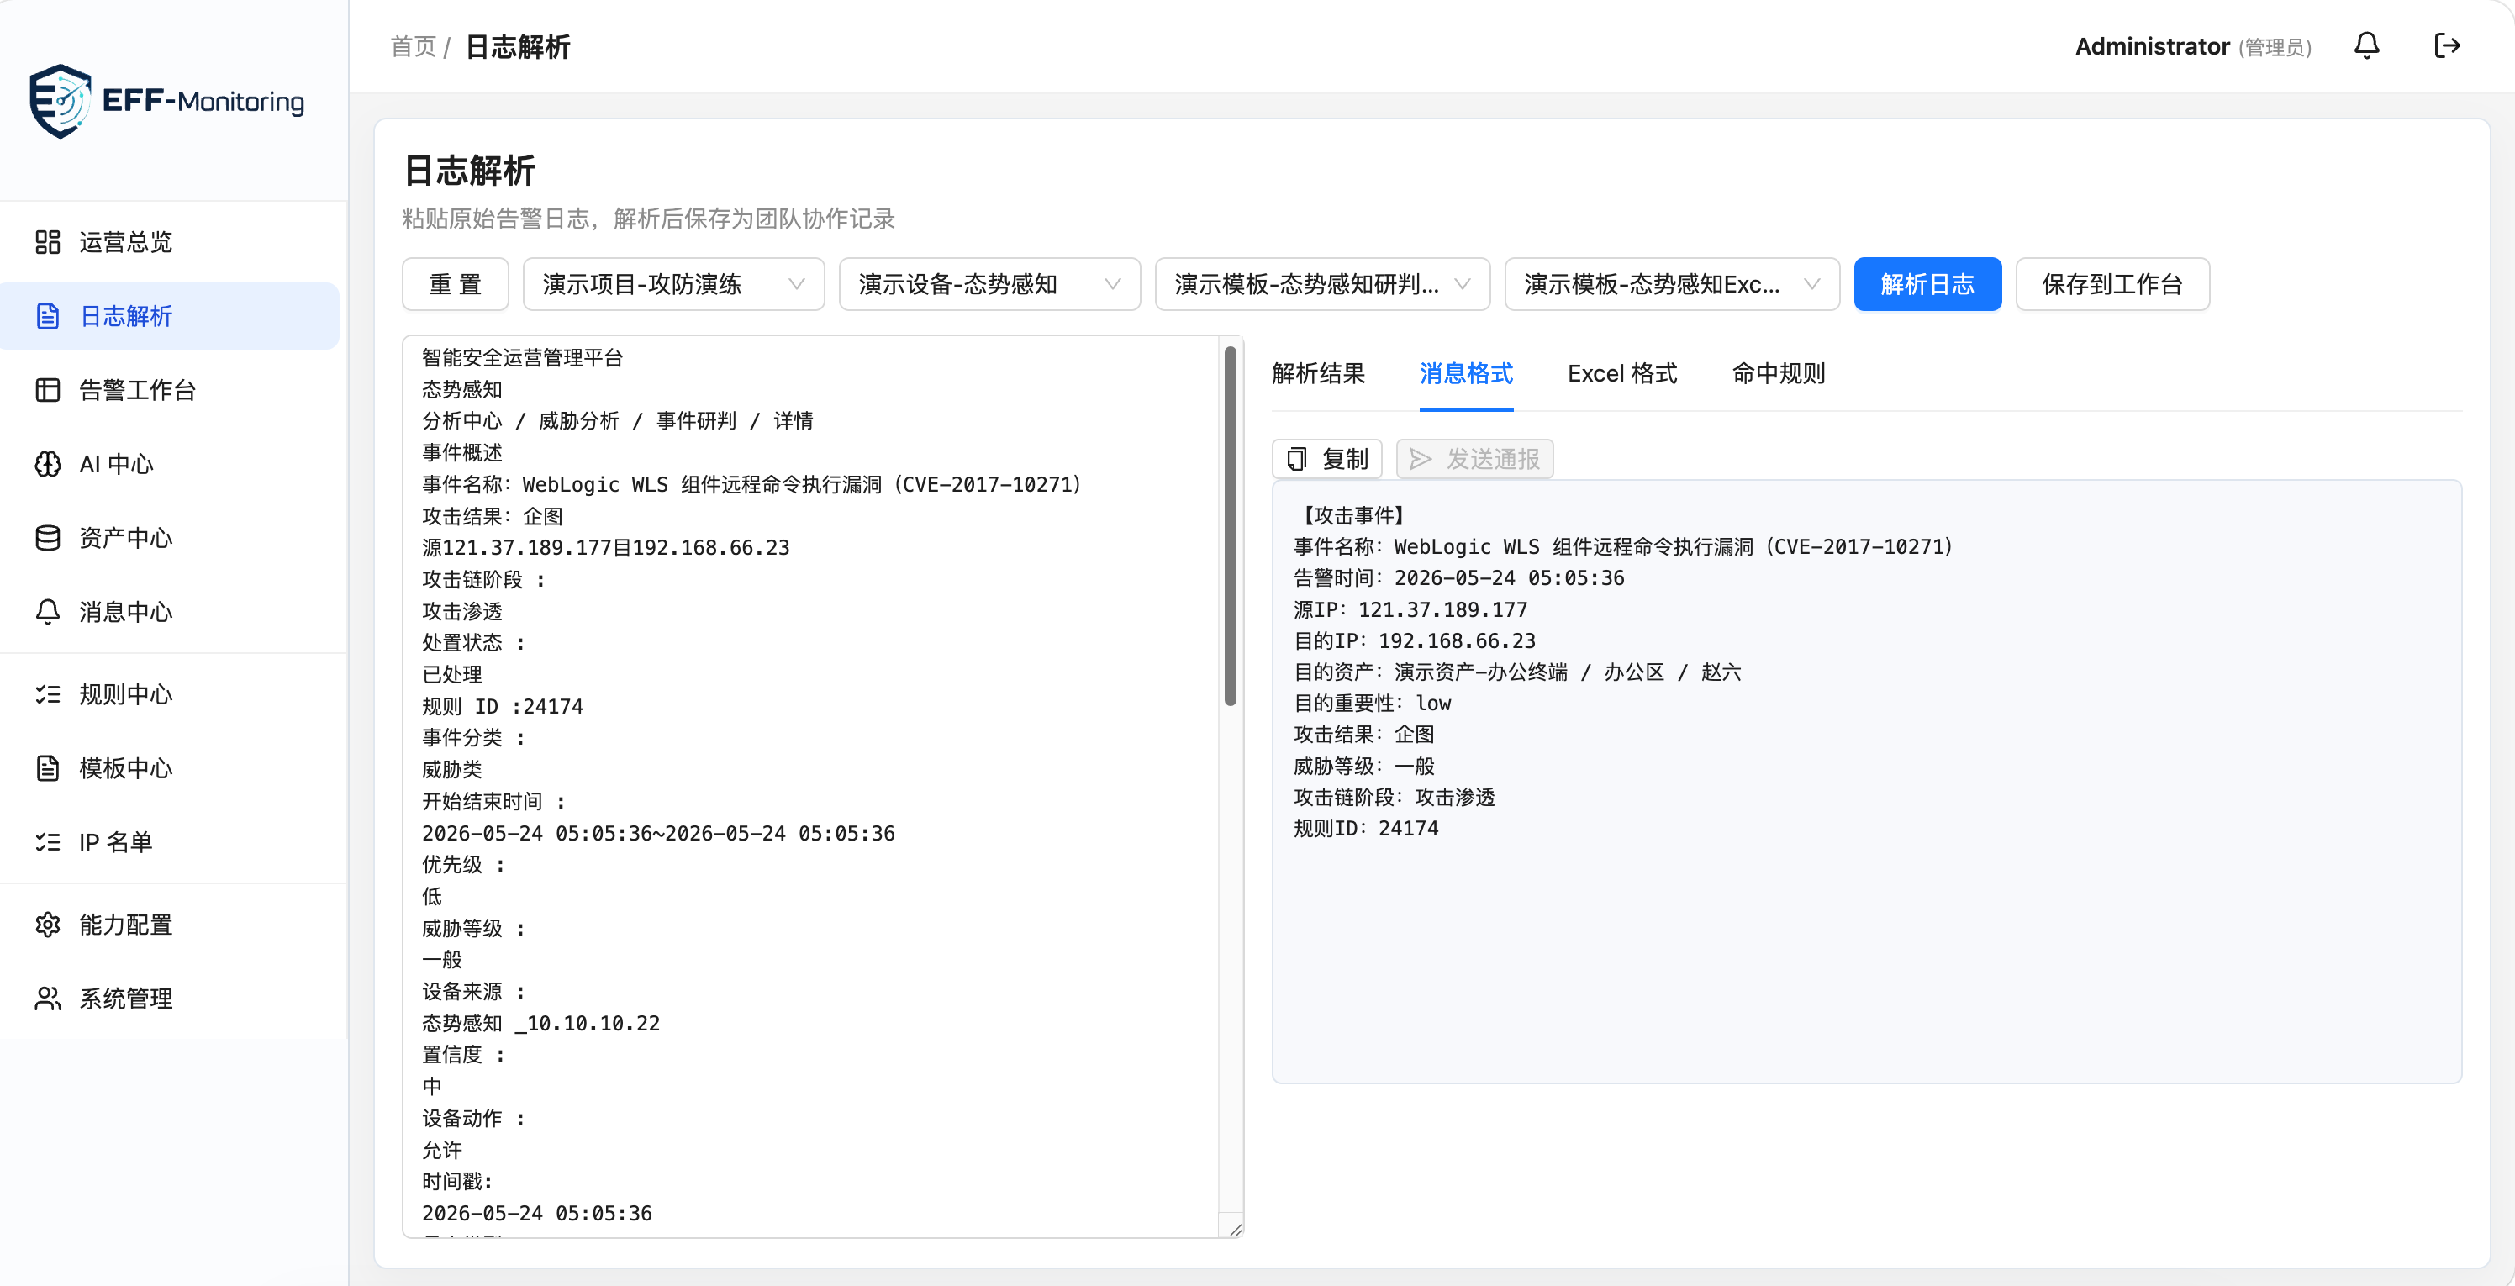
Task: Click the 源IP: 121.37.189.177 line
Action: pos(1410,609)
